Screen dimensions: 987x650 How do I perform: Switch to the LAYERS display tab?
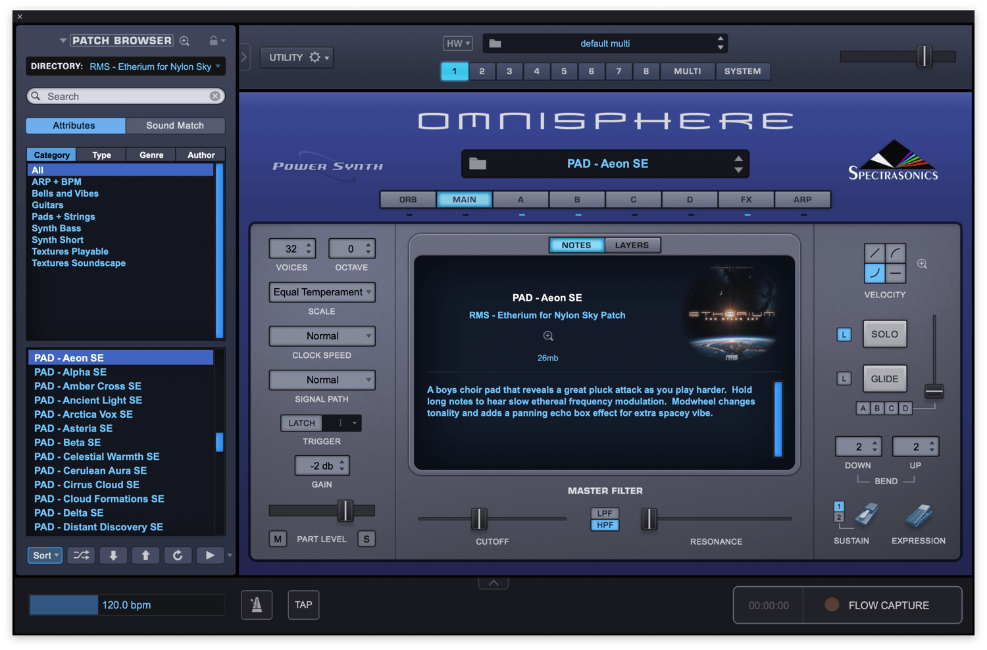click(x=632, y=245)
